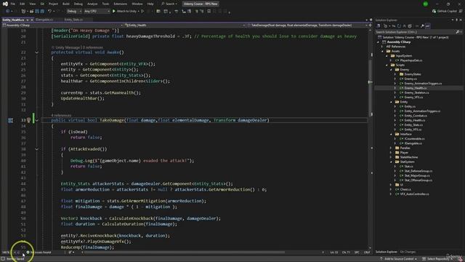Click the Search box in title bar

[169, 4]
